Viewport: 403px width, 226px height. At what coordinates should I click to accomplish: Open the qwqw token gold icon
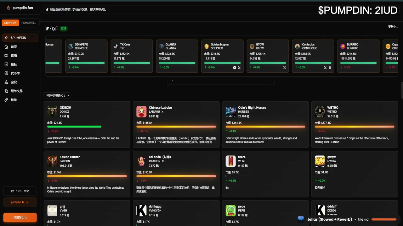coord(320,161)
